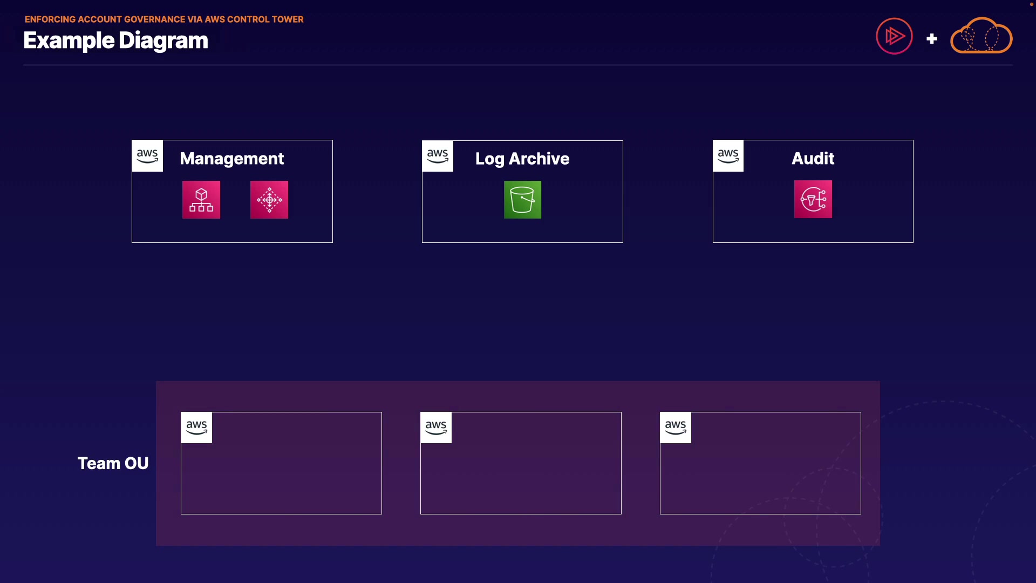Click the small orange dot at top-right corner
Screen dimensions: 1036x583
(x=1031, y=4)
